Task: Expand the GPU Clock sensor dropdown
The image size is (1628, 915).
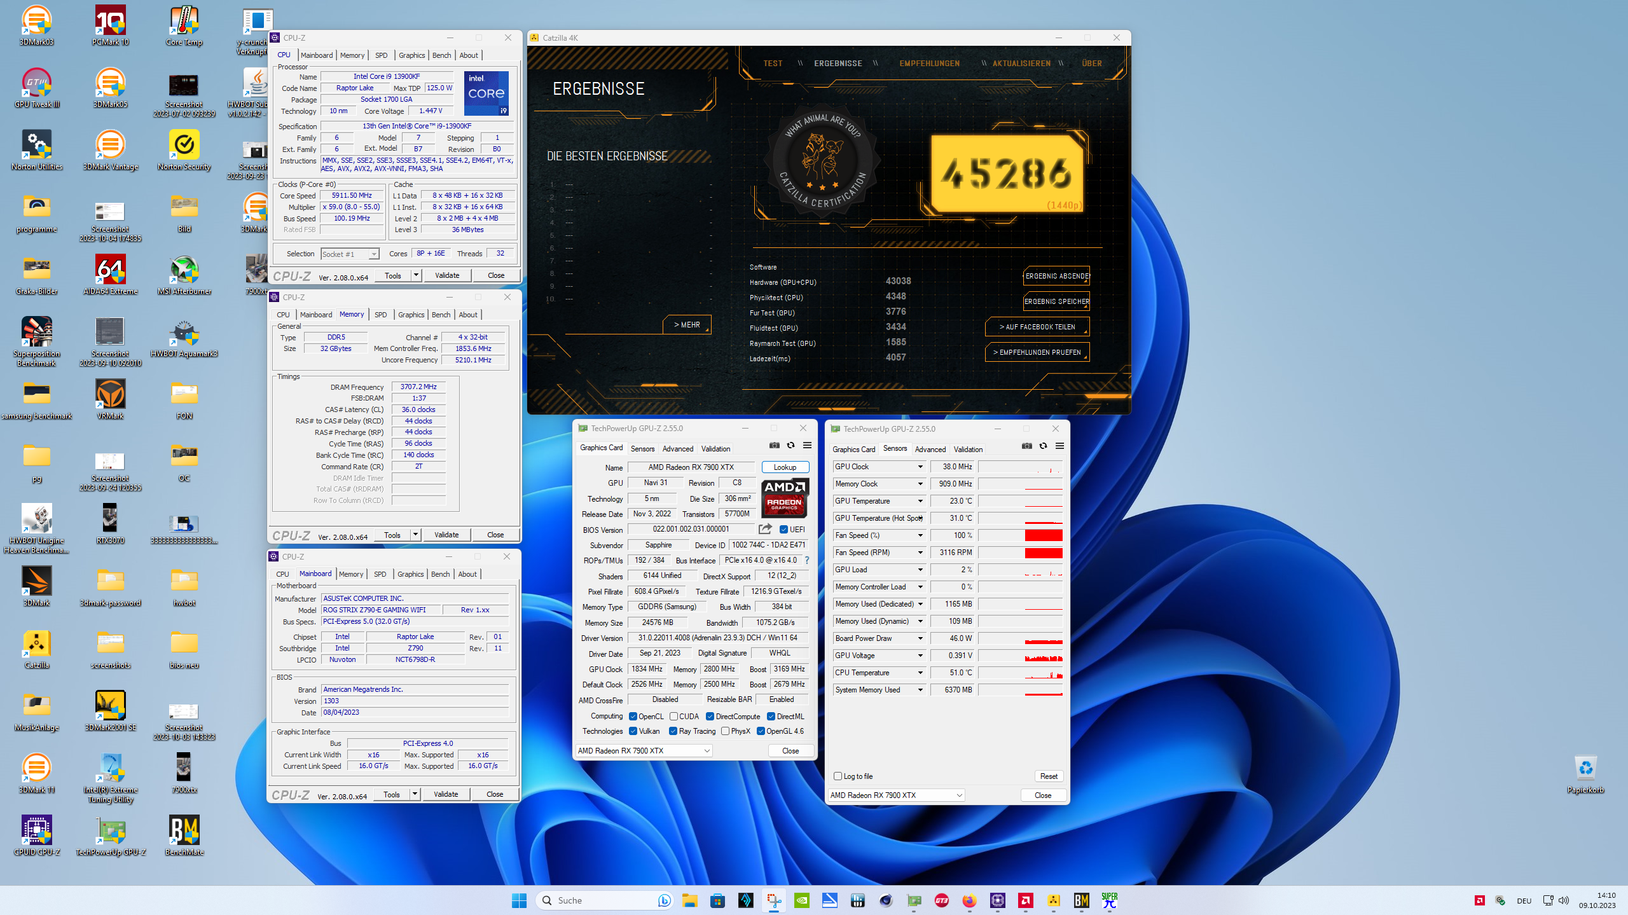Action: (920, 467)
